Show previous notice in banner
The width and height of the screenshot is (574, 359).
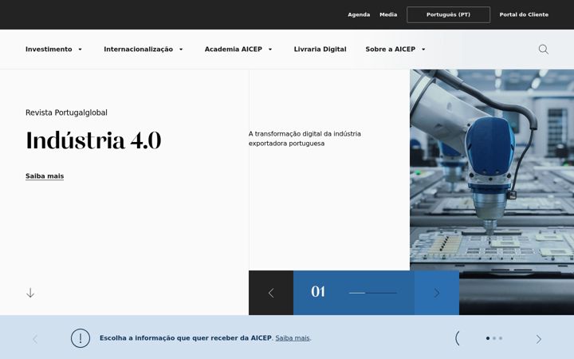point(35,339)
